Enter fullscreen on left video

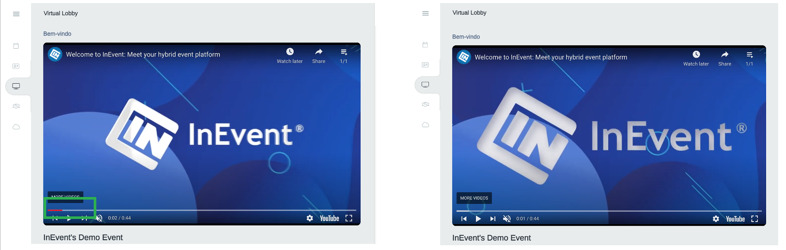tap(349, 218)
